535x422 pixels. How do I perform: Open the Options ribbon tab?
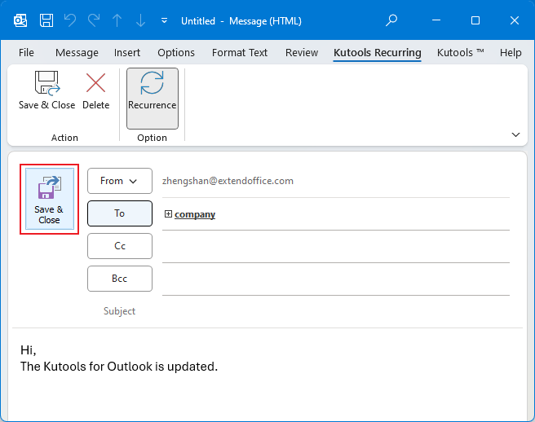[x=176, y=52]
